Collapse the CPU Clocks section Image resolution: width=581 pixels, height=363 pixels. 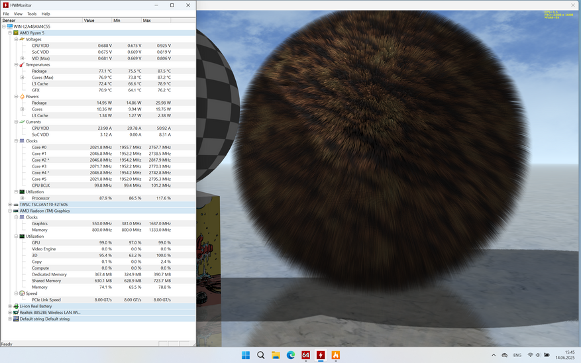coord(16,141)
